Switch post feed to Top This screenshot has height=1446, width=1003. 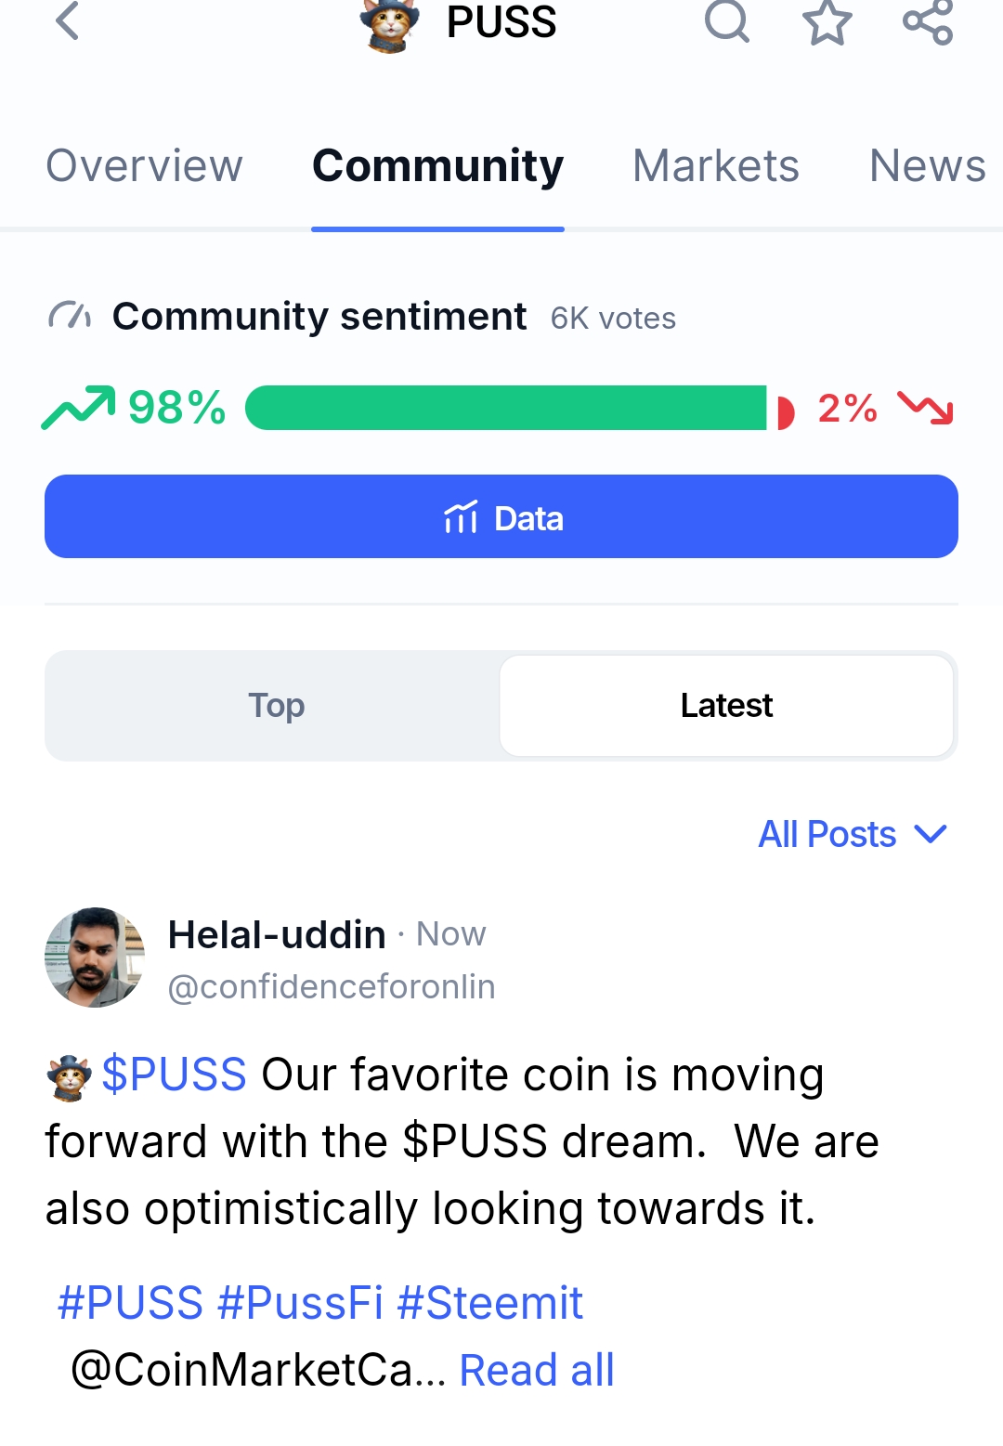coord(276,706)
